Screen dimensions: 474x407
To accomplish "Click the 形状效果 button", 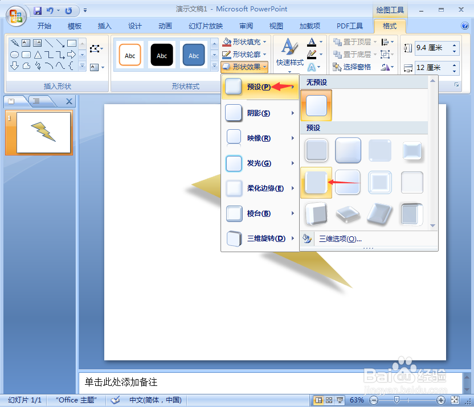I will 244,67.
